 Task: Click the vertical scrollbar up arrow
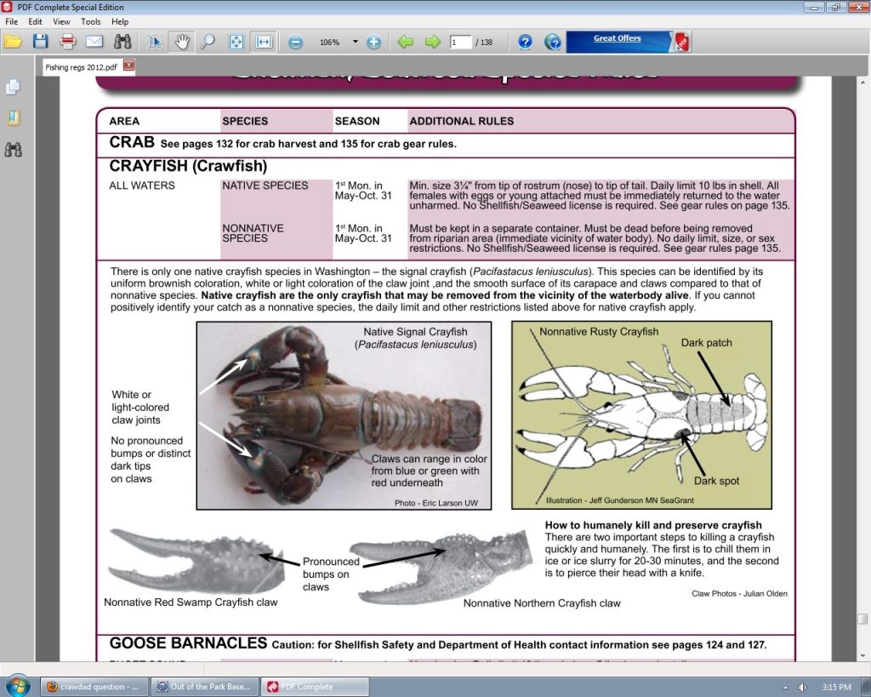[862, 83]
